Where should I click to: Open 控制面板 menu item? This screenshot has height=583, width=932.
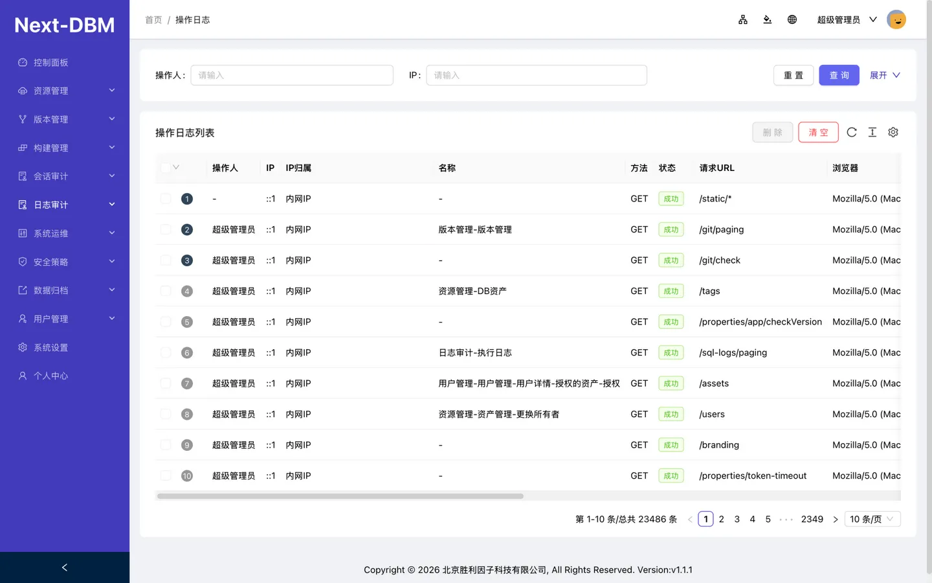(x=65, y=62)
